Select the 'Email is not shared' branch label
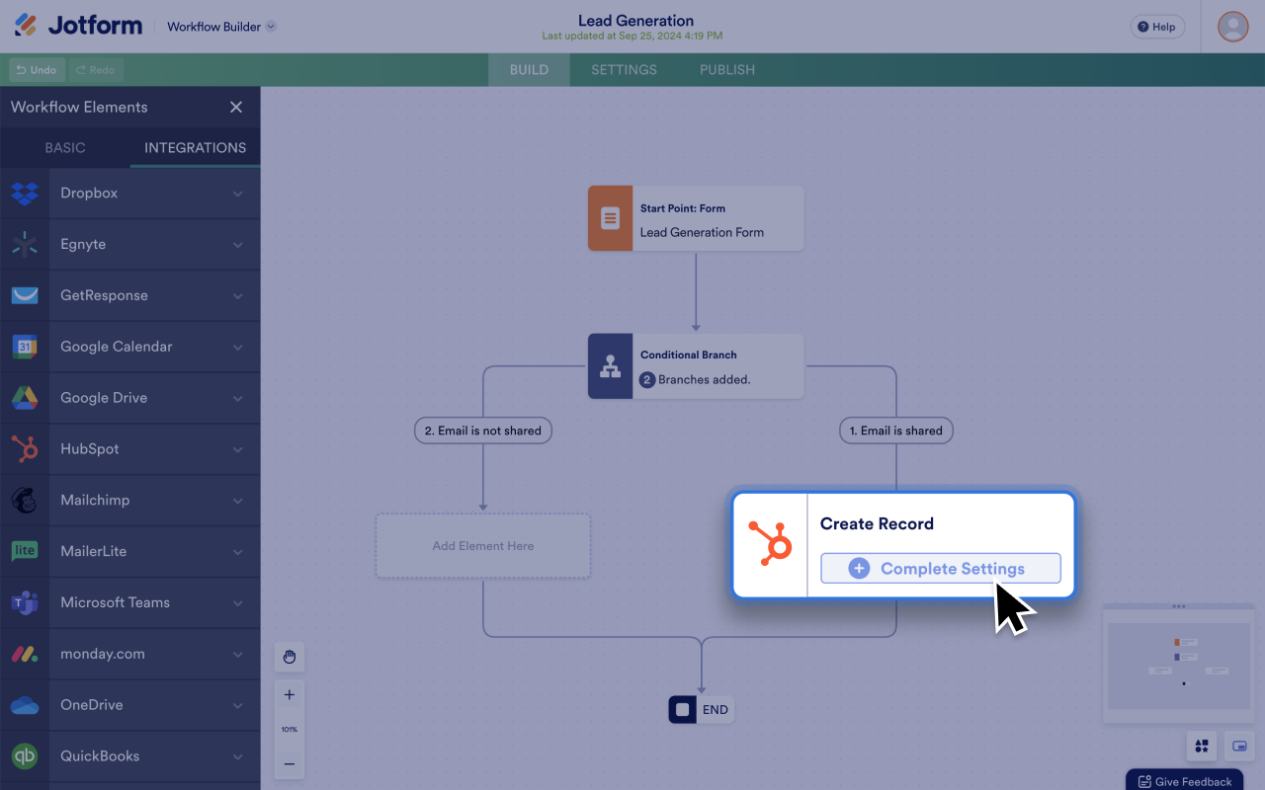The height and width of the screenshot is (790, 1265). click(x=483, y=431)
